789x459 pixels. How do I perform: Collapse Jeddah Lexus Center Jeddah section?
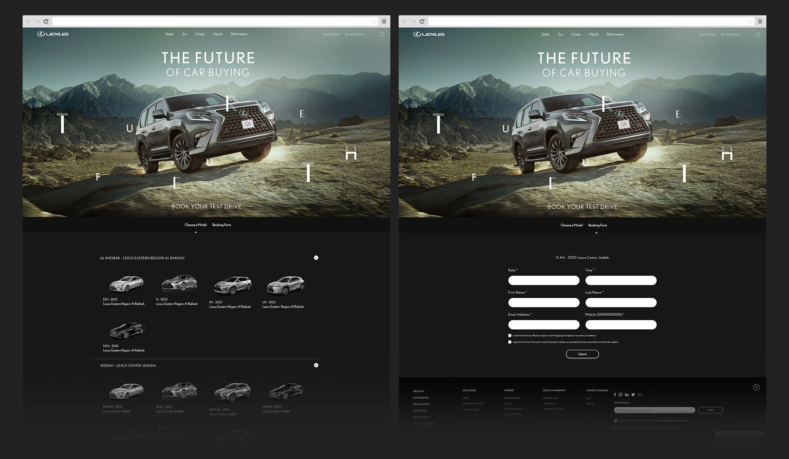click(x=316, y=365)
